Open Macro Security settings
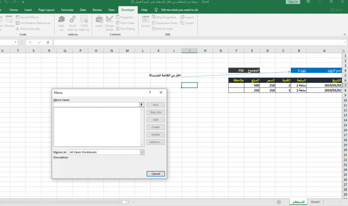 28,29
